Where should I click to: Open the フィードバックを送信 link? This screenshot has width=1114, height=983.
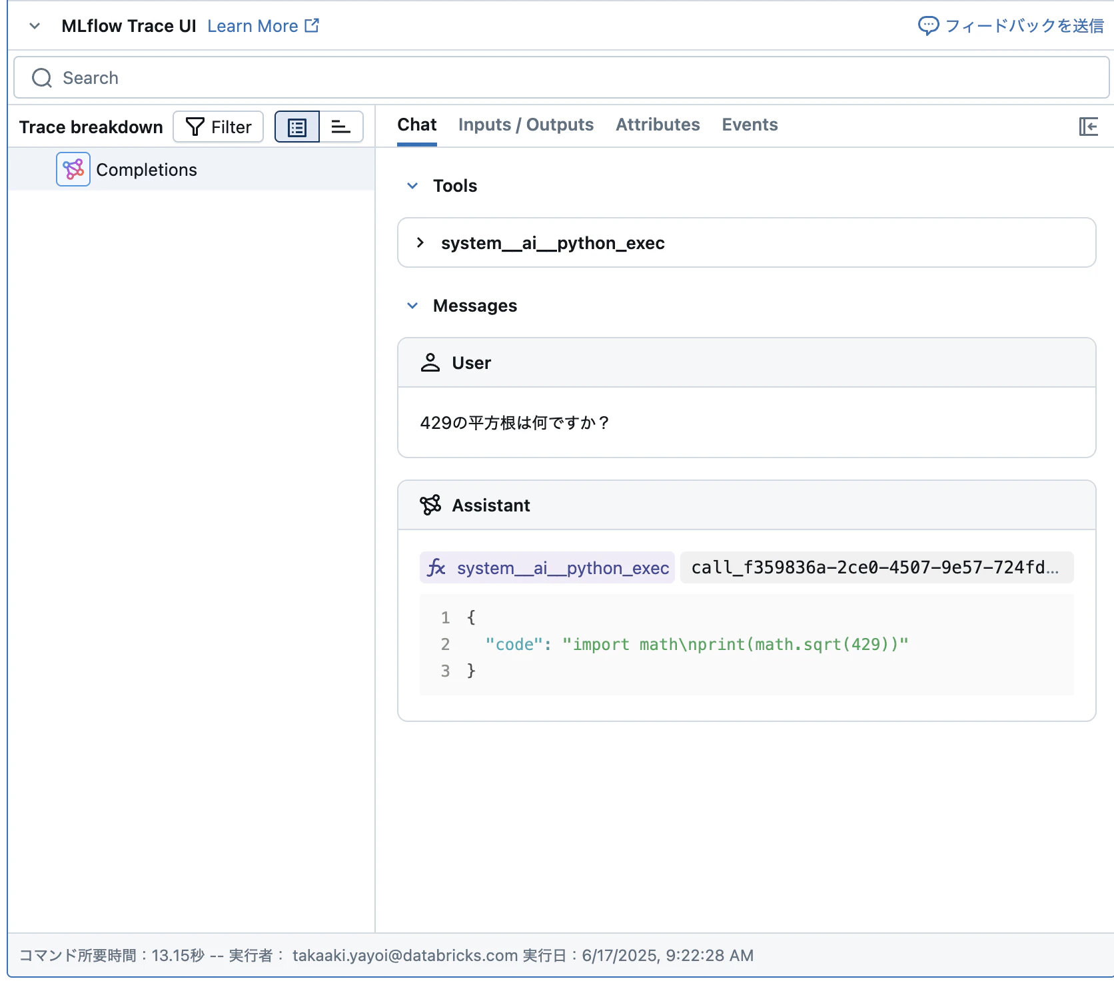click(x=1024, y=26)
